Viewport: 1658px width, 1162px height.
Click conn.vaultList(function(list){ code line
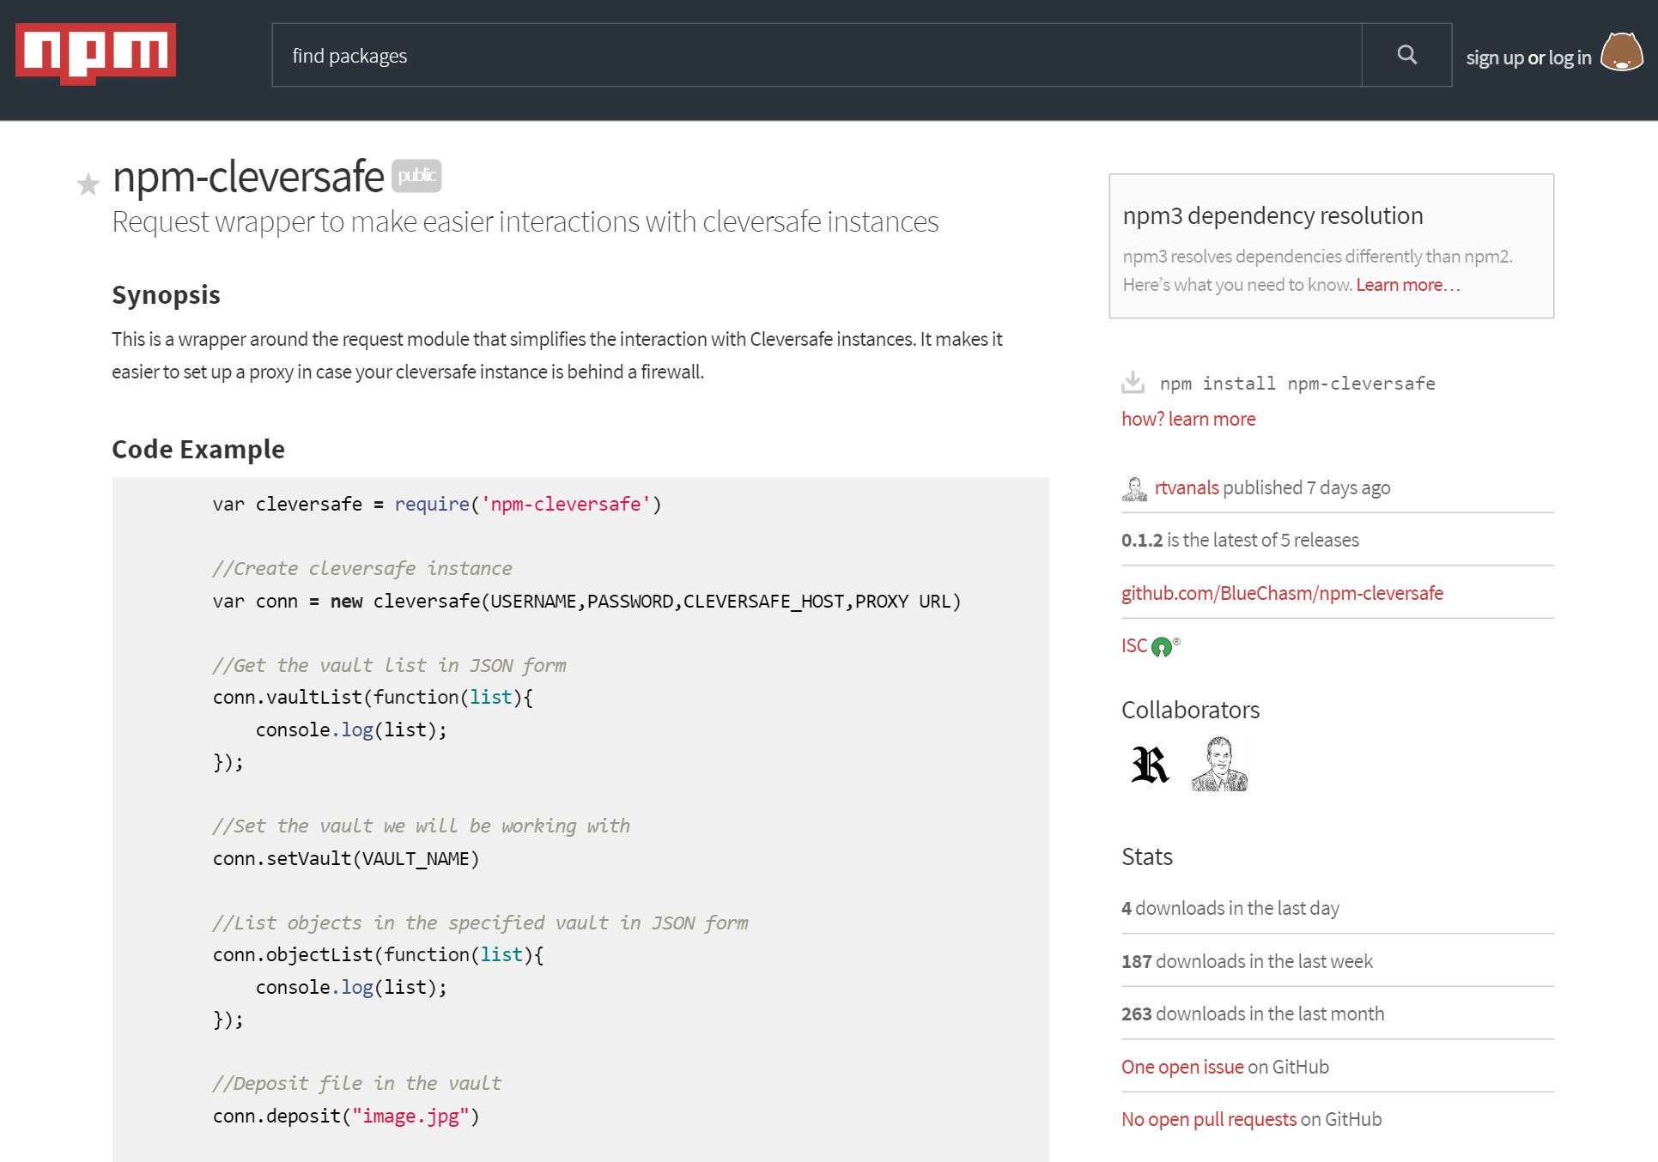point(373,698)
